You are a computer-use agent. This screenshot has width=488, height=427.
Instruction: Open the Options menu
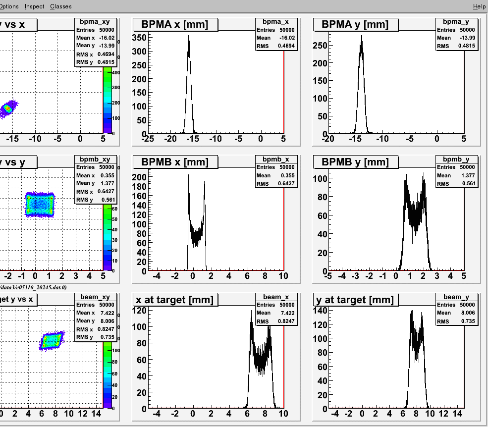point(9,6)
